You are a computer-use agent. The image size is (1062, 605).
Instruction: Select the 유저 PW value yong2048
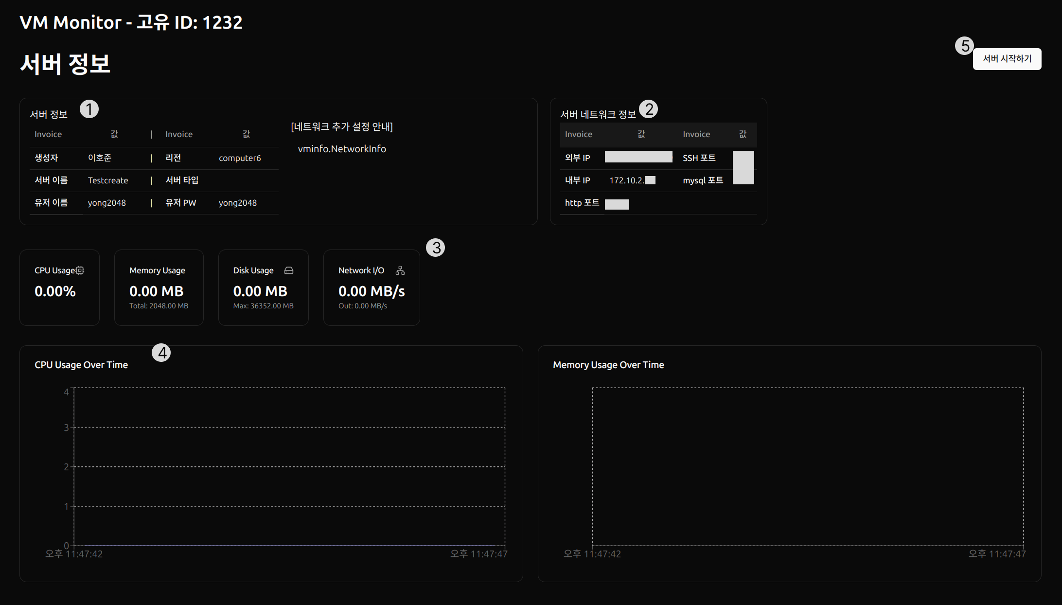coord(237,203)
